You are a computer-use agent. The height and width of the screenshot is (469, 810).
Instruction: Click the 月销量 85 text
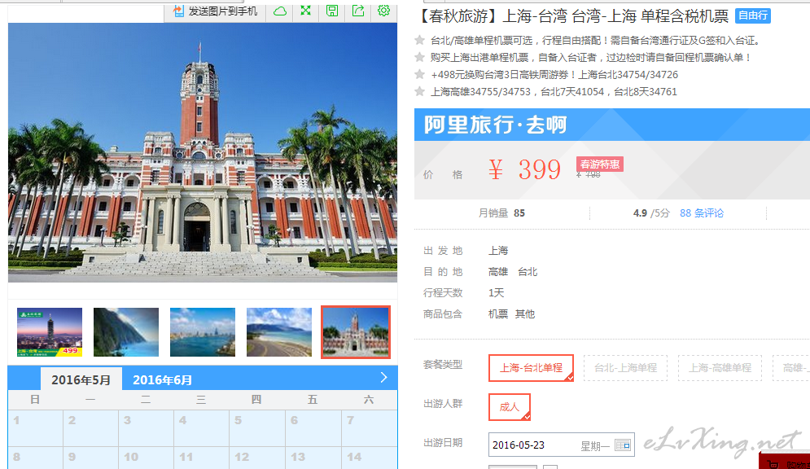pos(501,213)
